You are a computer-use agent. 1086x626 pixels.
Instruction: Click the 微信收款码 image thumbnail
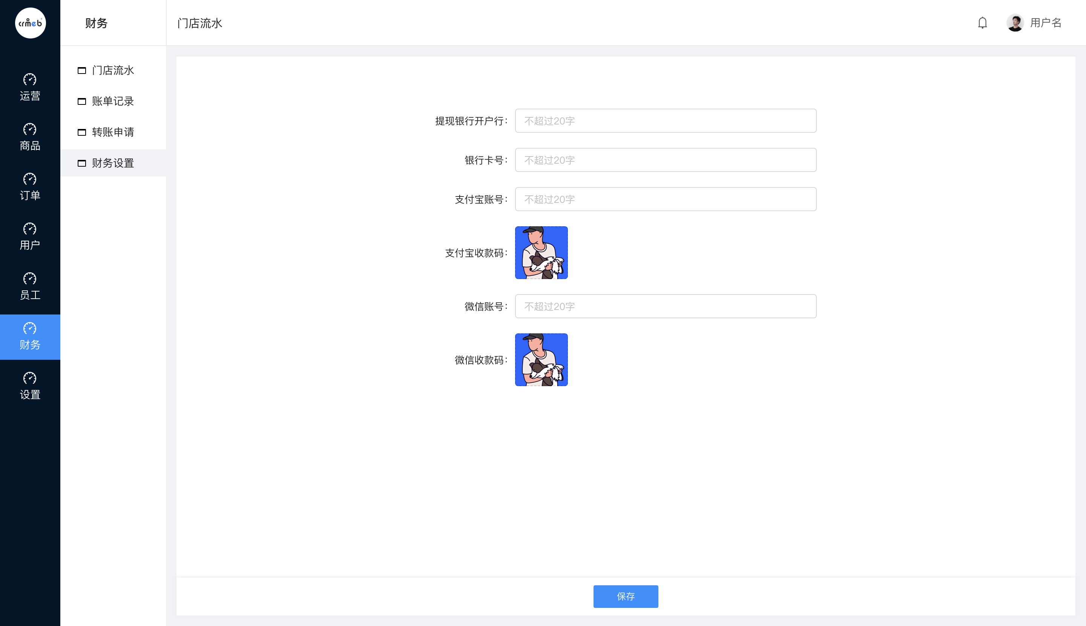541,360
